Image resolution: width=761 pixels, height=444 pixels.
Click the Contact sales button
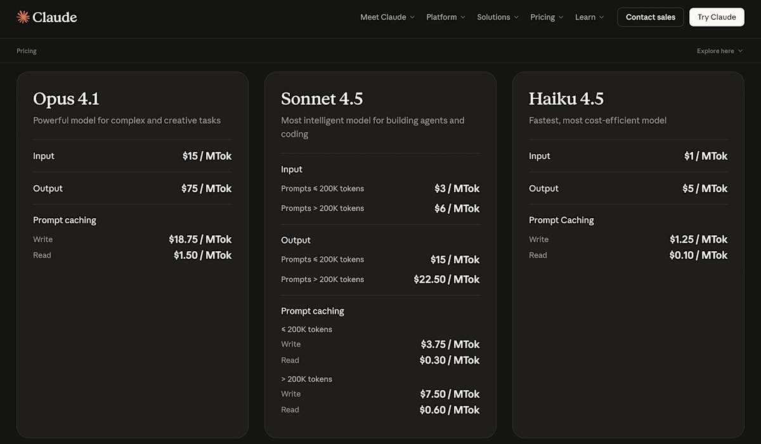coord(651,17)
